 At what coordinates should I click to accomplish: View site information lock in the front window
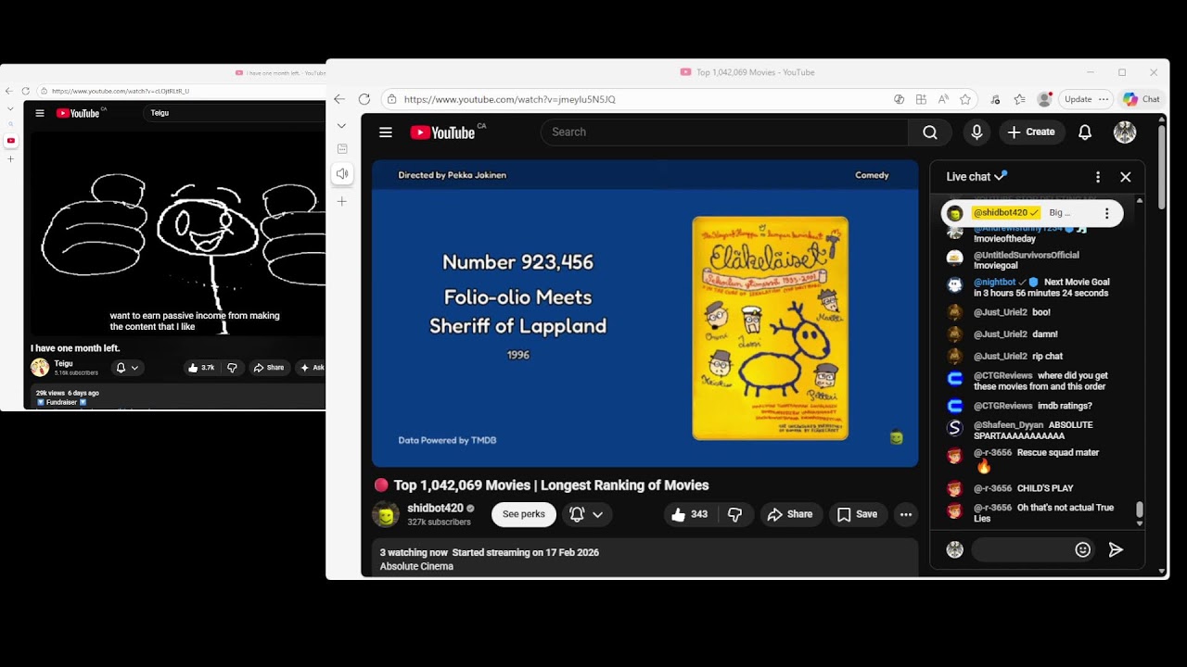392,99
